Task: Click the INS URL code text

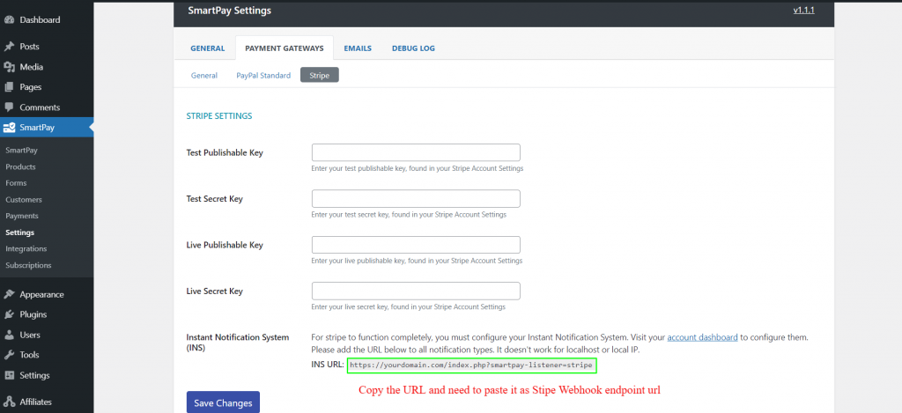Action: tap(471, 365)
